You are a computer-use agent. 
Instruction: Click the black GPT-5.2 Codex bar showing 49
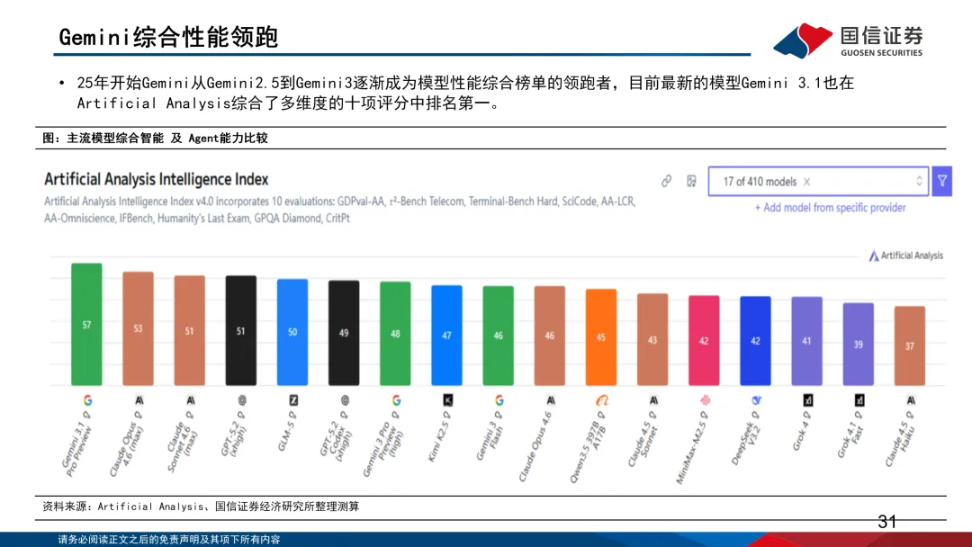pyautogui.click(x=344, y=333)
